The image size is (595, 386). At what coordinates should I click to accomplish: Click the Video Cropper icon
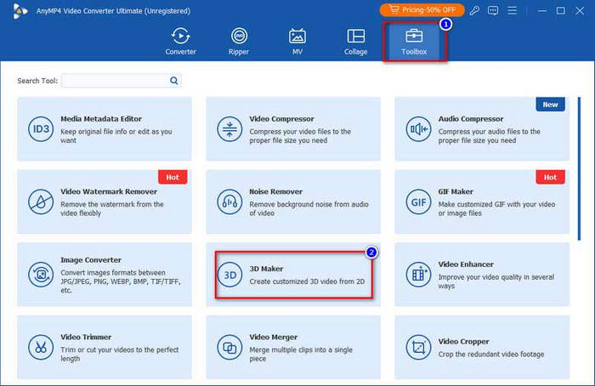click(418, 347)
